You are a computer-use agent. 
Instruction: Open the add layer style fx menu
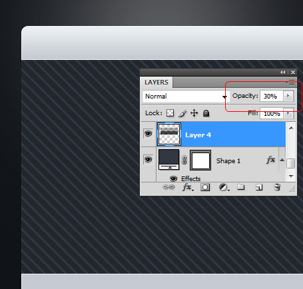[x=188, y=187]
